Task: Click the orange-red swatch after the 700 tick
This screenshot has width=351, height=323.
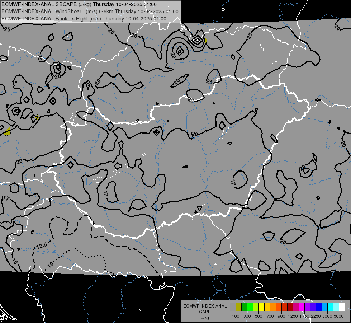Action: [279, 307]
